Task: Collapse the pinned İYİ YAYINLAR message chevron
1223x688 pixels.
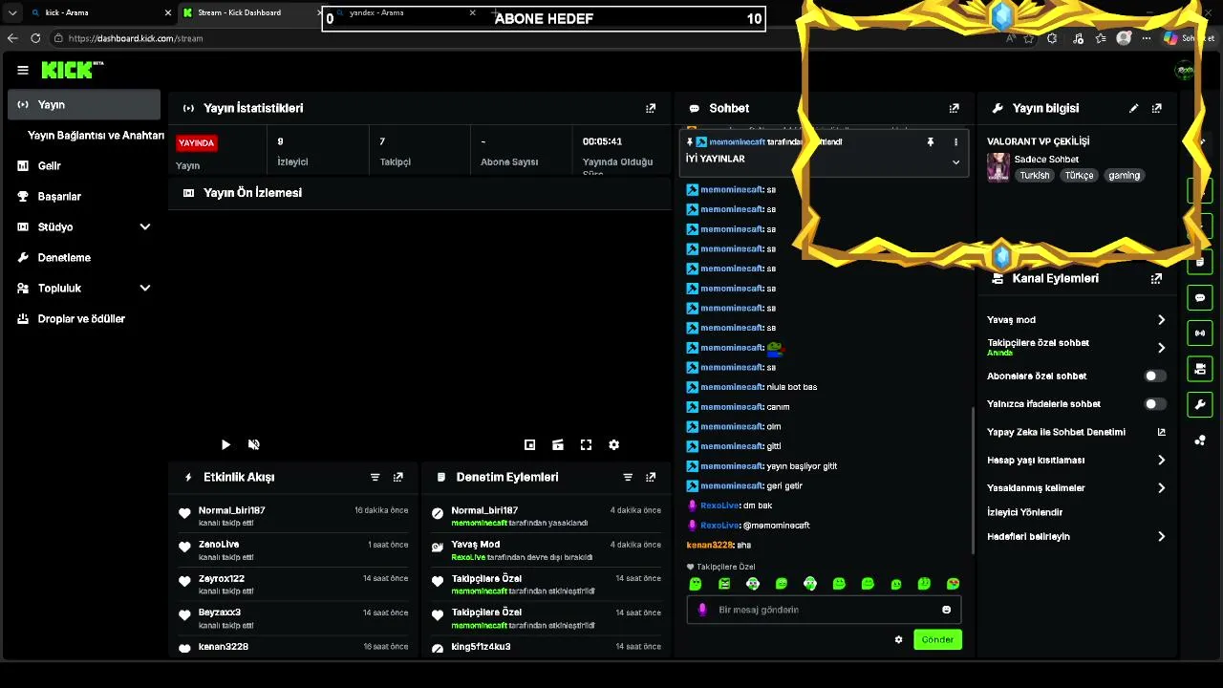Action: pos(955,161)
